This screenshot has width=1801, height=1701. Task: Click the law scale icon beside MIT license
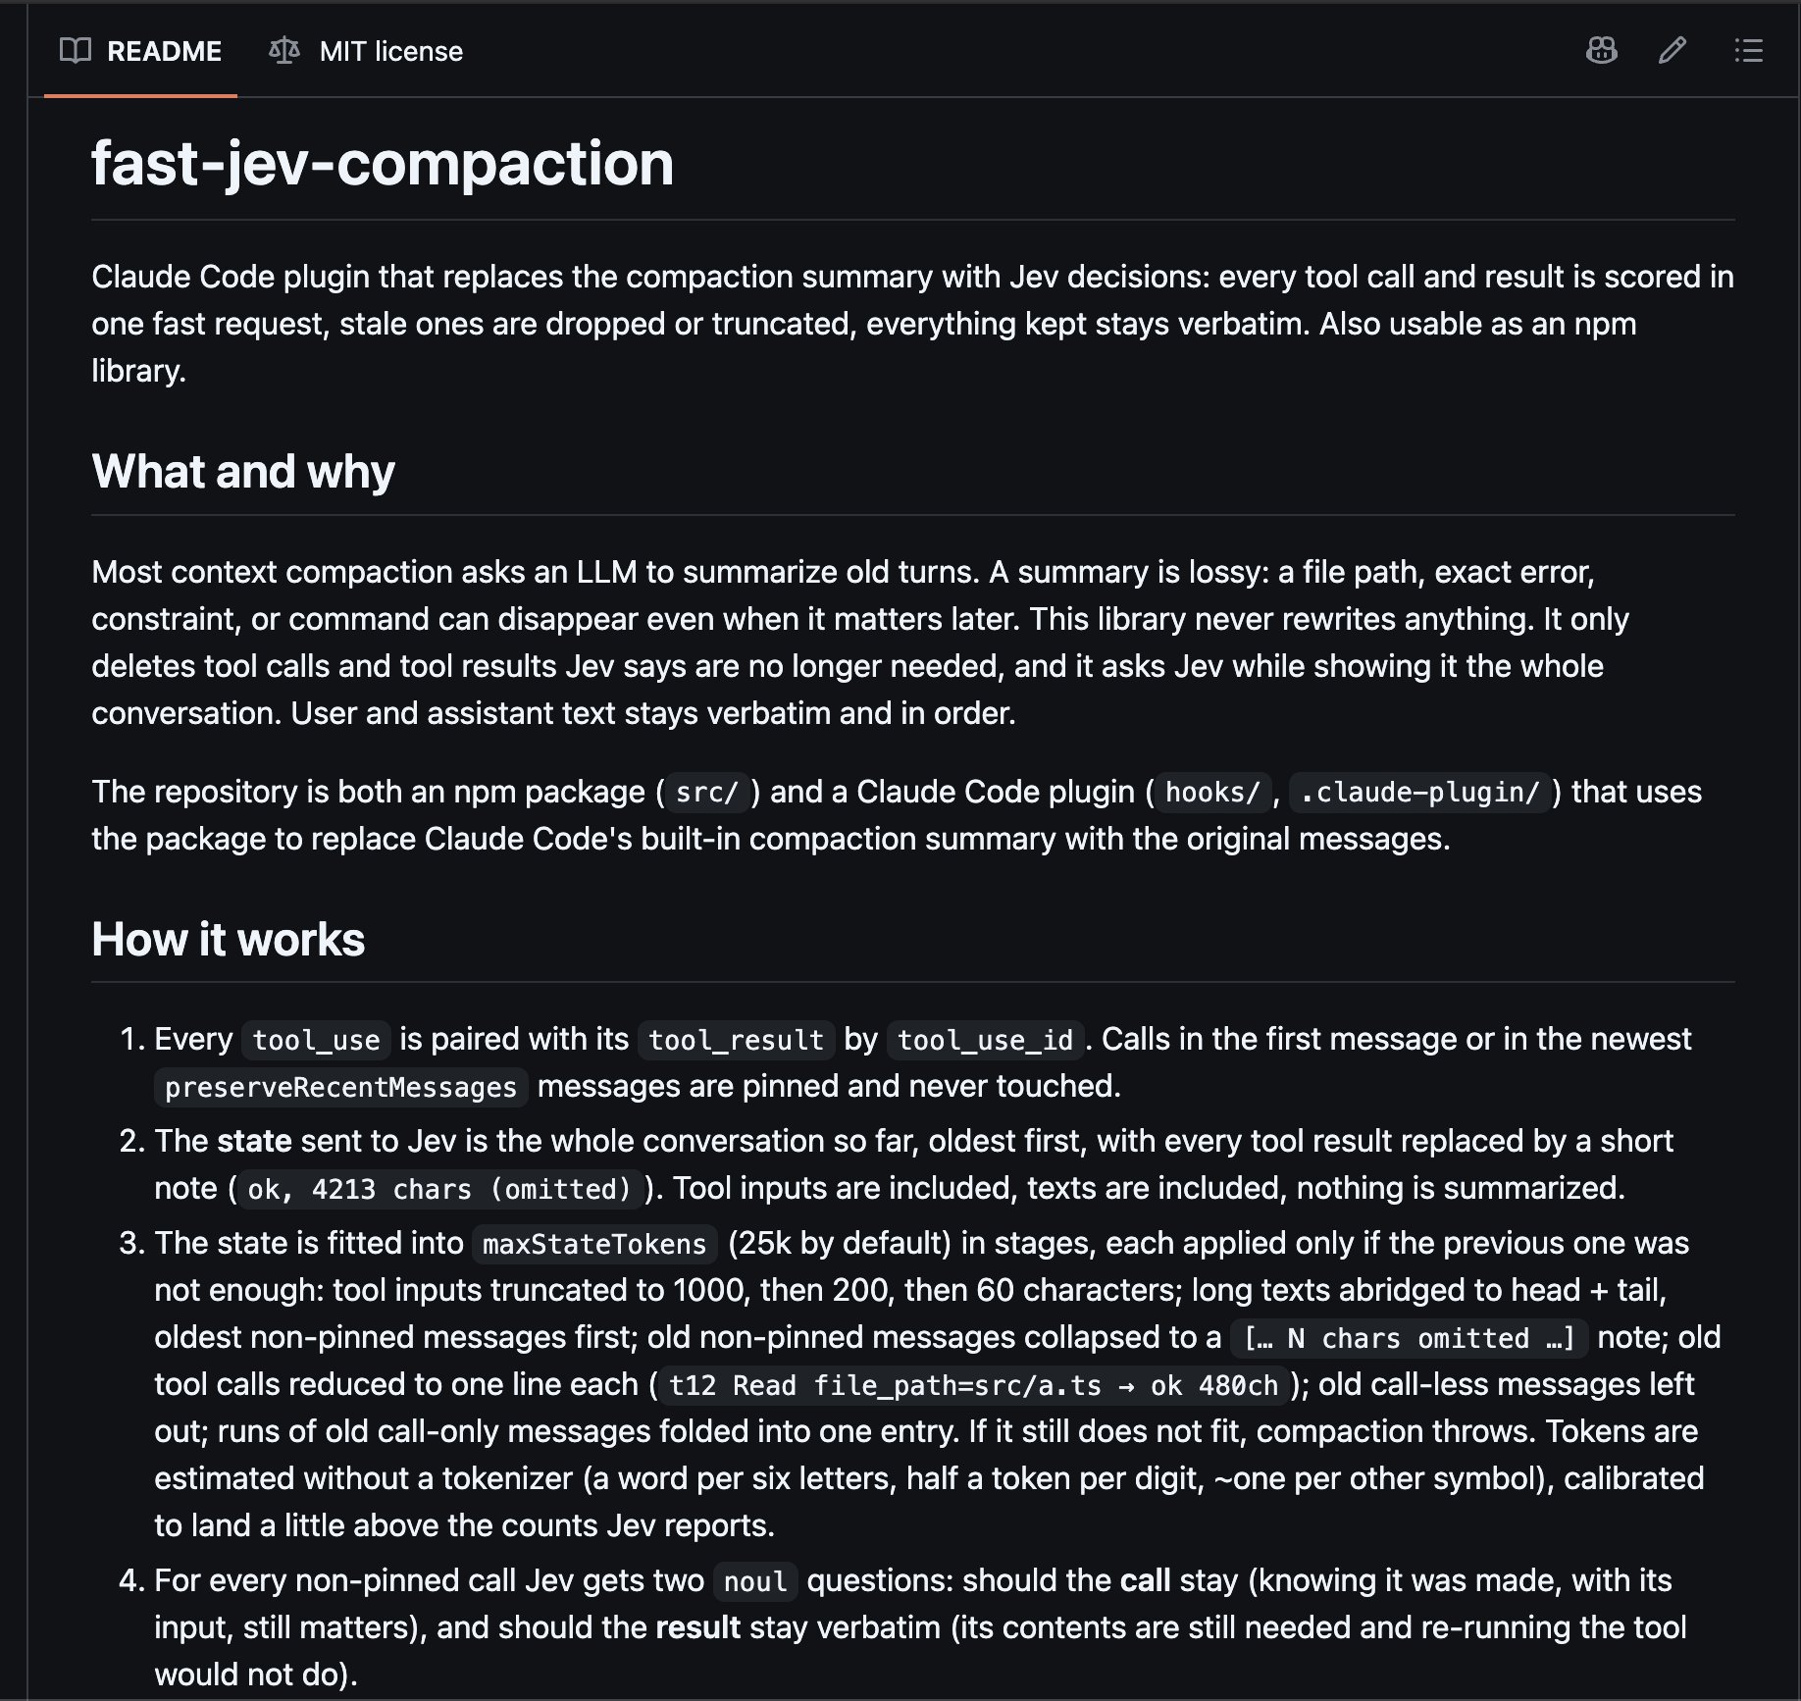coord(284,50)
